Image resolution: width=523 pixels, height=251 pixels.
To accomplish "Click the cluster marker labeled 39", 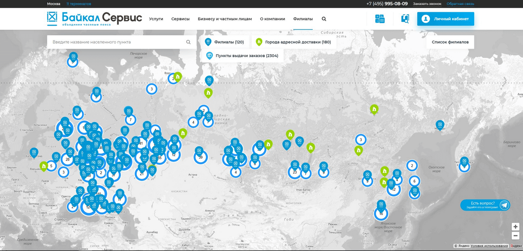I will click(x=201, y=157).
